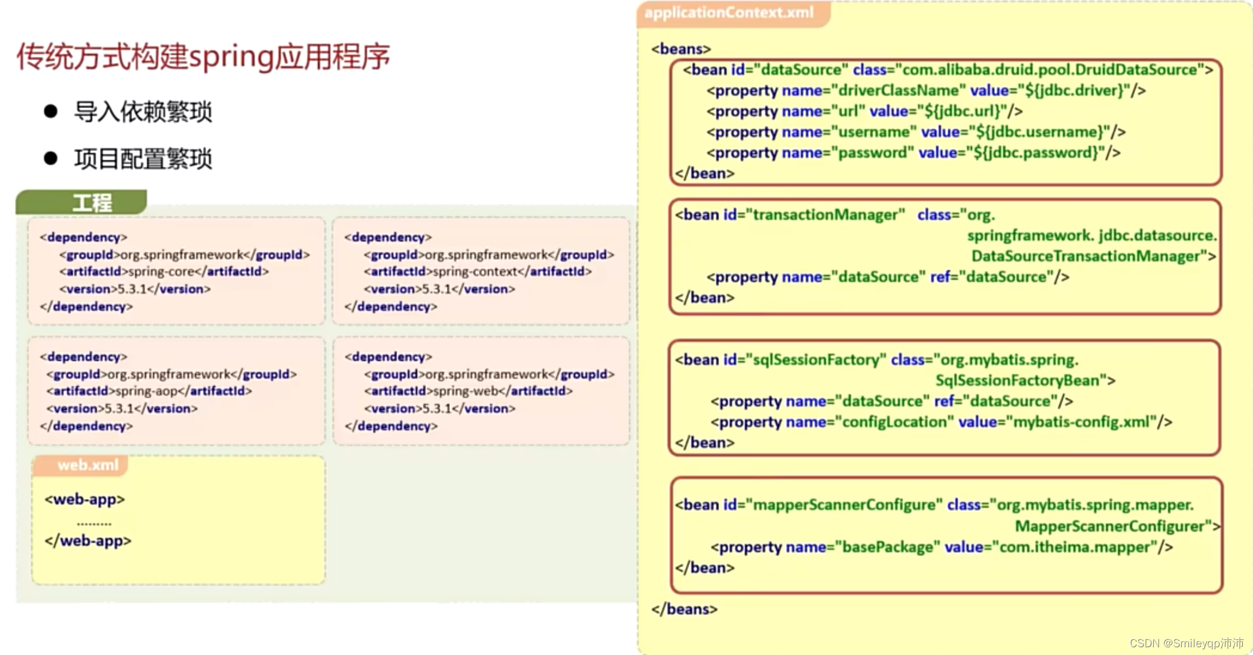Select the dataSource ref property in the sqlSessionFactory bean
Viewport: 1253px width, 655px height.
pos(892,402)
